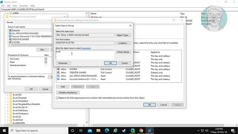The width and height of the screenshot is (238, 134).
Task: Toggle Special permissions Allow checkbox
Action: tap(46, 65)
